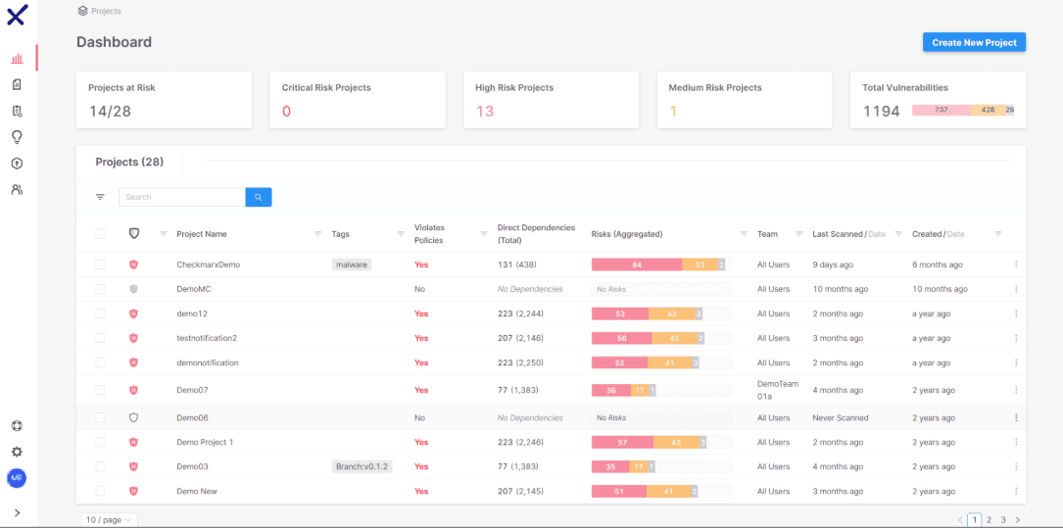
Task: Open the 10 / page dropdown
Action: [109, 520]
